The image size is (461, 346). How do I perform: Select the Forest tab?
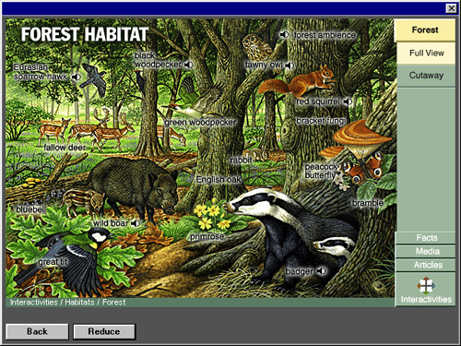[x=425, y=30]
